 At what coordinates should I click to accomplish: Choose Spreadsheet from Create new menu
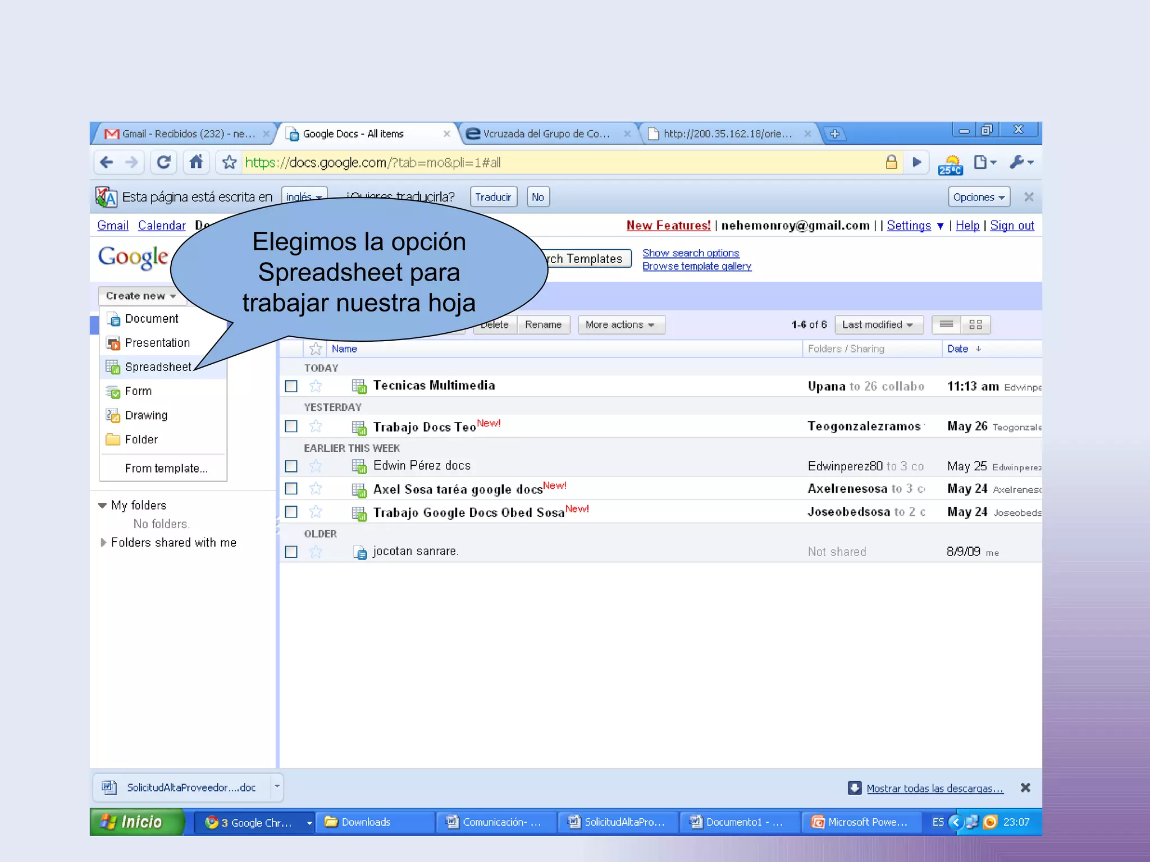tap(163, 367)
